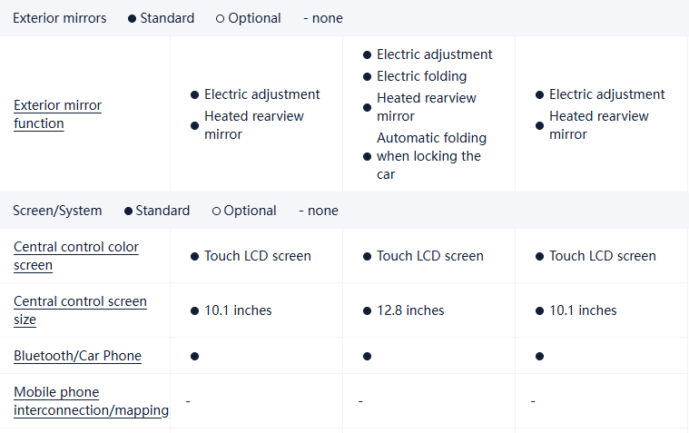Viewport: 689px width, 433px height.
Task: Click the middle column Bluetooth standard dot
Action: pyautogui.click(x=367, y=356)
